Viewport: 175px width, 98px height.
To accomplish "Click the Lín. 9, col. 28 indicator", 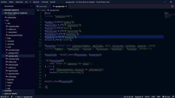I will 128,97.
